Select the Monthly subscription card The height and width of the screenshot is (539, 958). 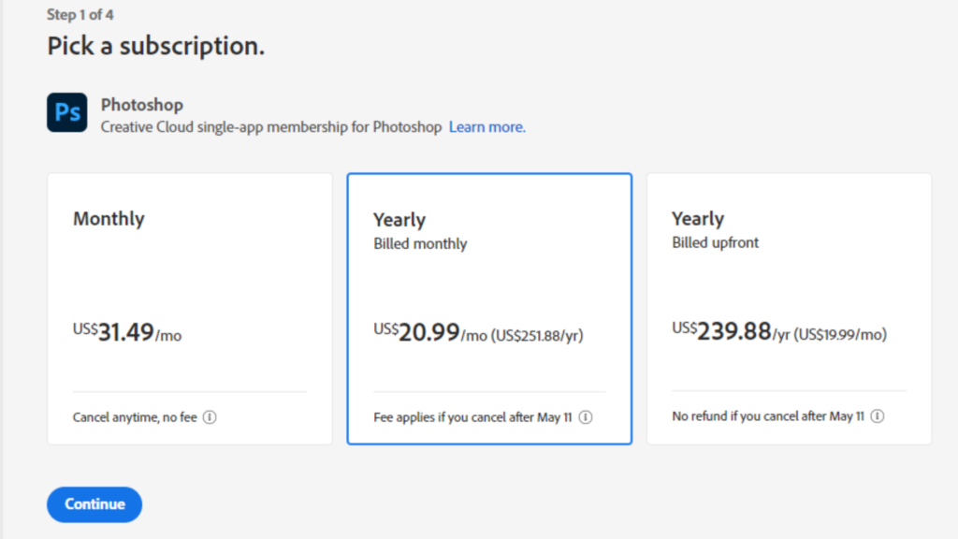coord(190,309)
